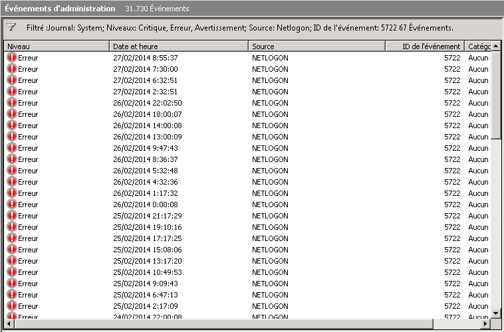The width and height of the screenshot is (504, 332).
Task: Select date cell 25/02/2014 21:17:29
Action: pyautogui.click(x=148, y=216)
